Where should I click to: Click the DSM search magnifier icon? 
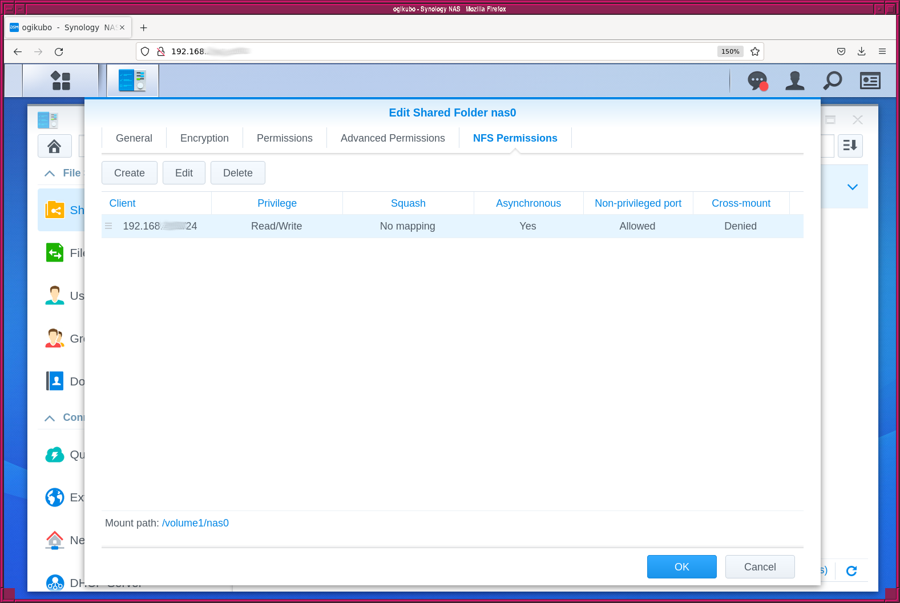pos(833,81)
